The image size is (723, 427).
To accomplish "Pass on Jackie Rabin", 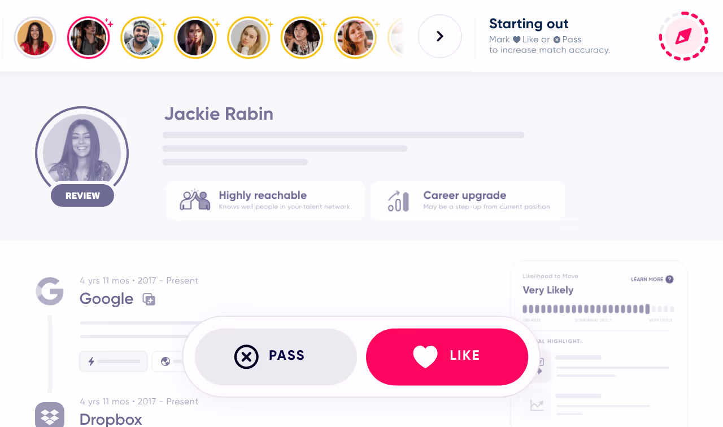I will pyautogui.click(x=276, y=356).
